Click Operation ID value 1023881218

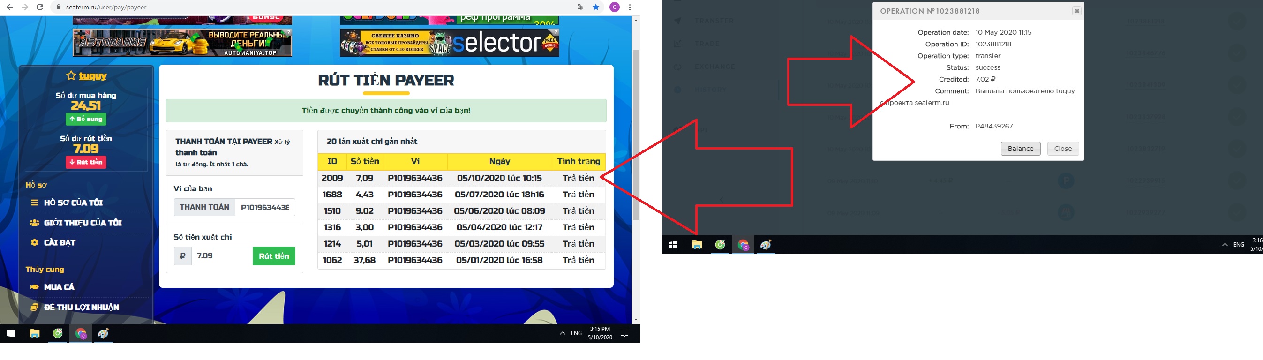pos(993,44)
